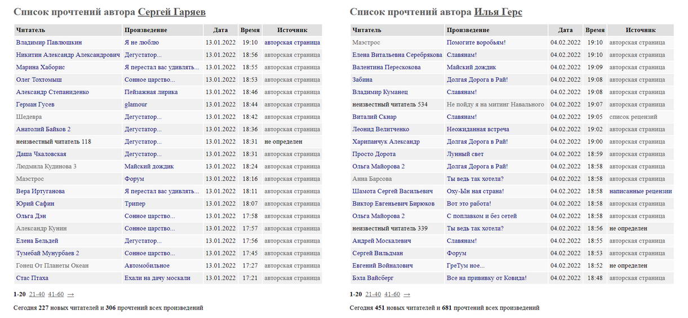The width and height of the screenshot is (688, 318).
Task: Go to page 21-40 in left list
Action: pos(37,294)
